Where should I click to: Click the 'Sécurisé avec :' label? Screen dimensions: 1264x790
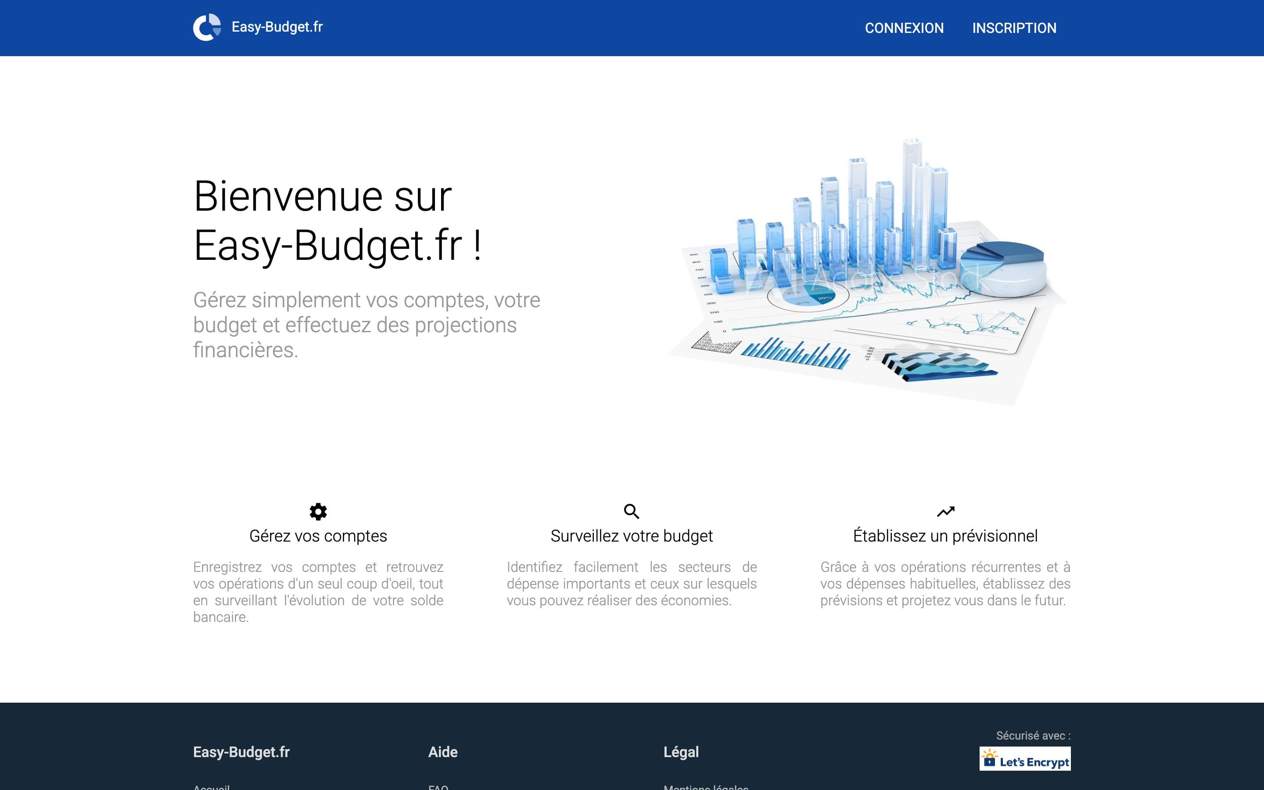1033,736
